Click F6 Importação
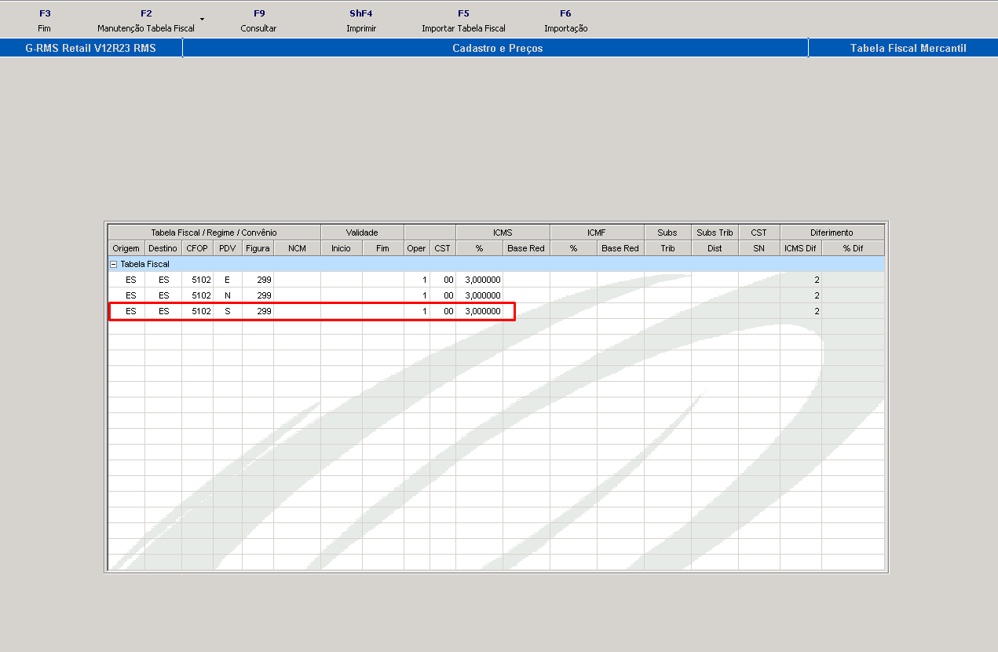The image size is (998, 652). click(565, 20)
